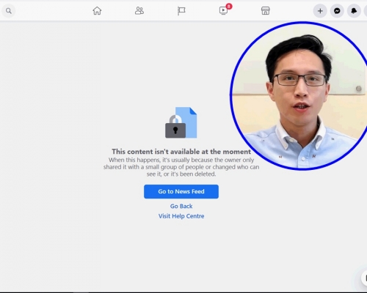
Task: Click the Visit Help Centre link
Action: click(x=181, y=216)
